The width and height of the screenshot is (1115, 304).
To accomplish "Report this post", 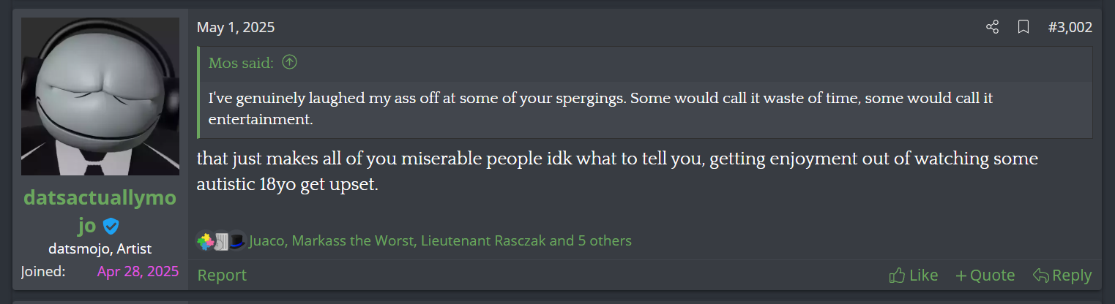I will click(222, 275).
